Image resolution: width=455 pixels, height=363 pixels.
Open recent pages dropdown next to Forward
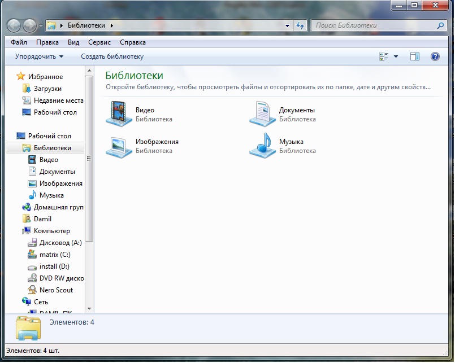tap(41, 26)
